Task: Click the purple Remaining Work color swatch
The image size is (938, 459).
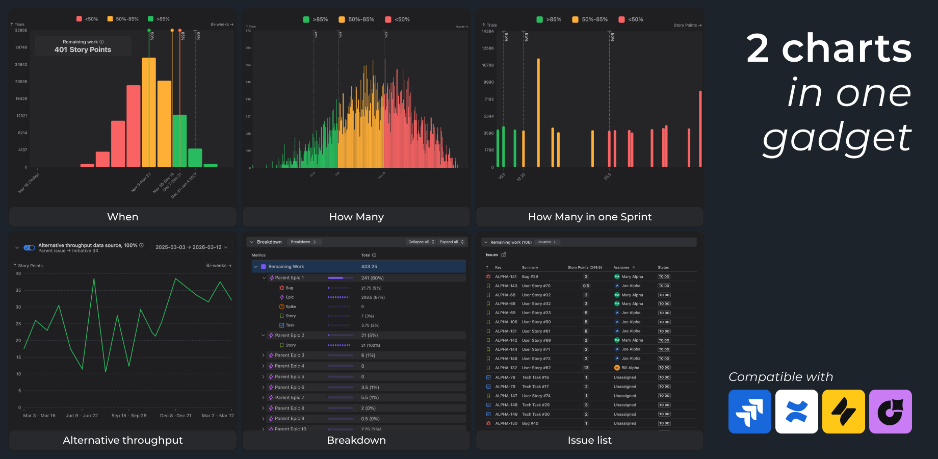Action: 263,266
